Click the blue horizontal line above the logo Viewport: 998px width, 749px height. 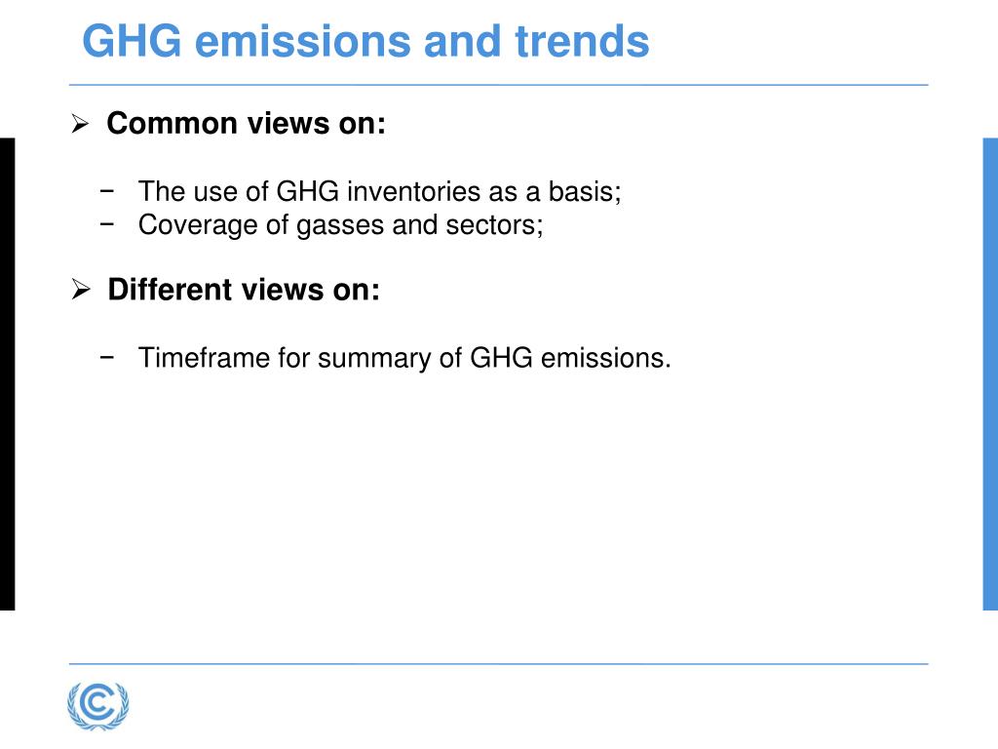(498, 664)
